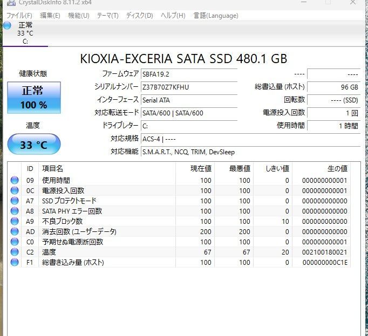Click the interface field Serial ATA

[189, 100]
